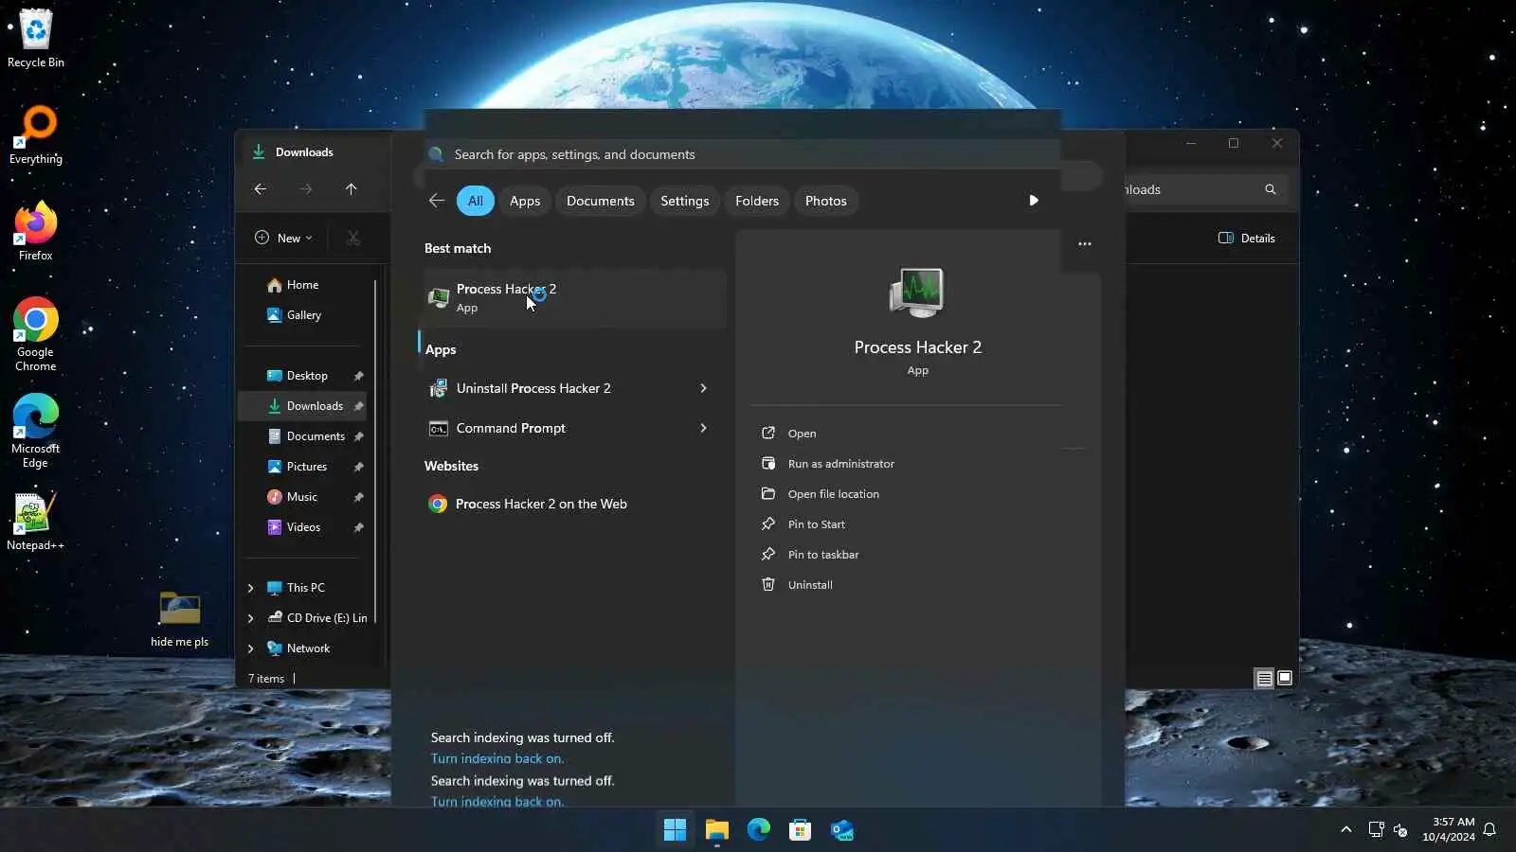Click the Explorer search magnifier icon
This screenshot has width=1516, height=852.
click(1271, 189)
